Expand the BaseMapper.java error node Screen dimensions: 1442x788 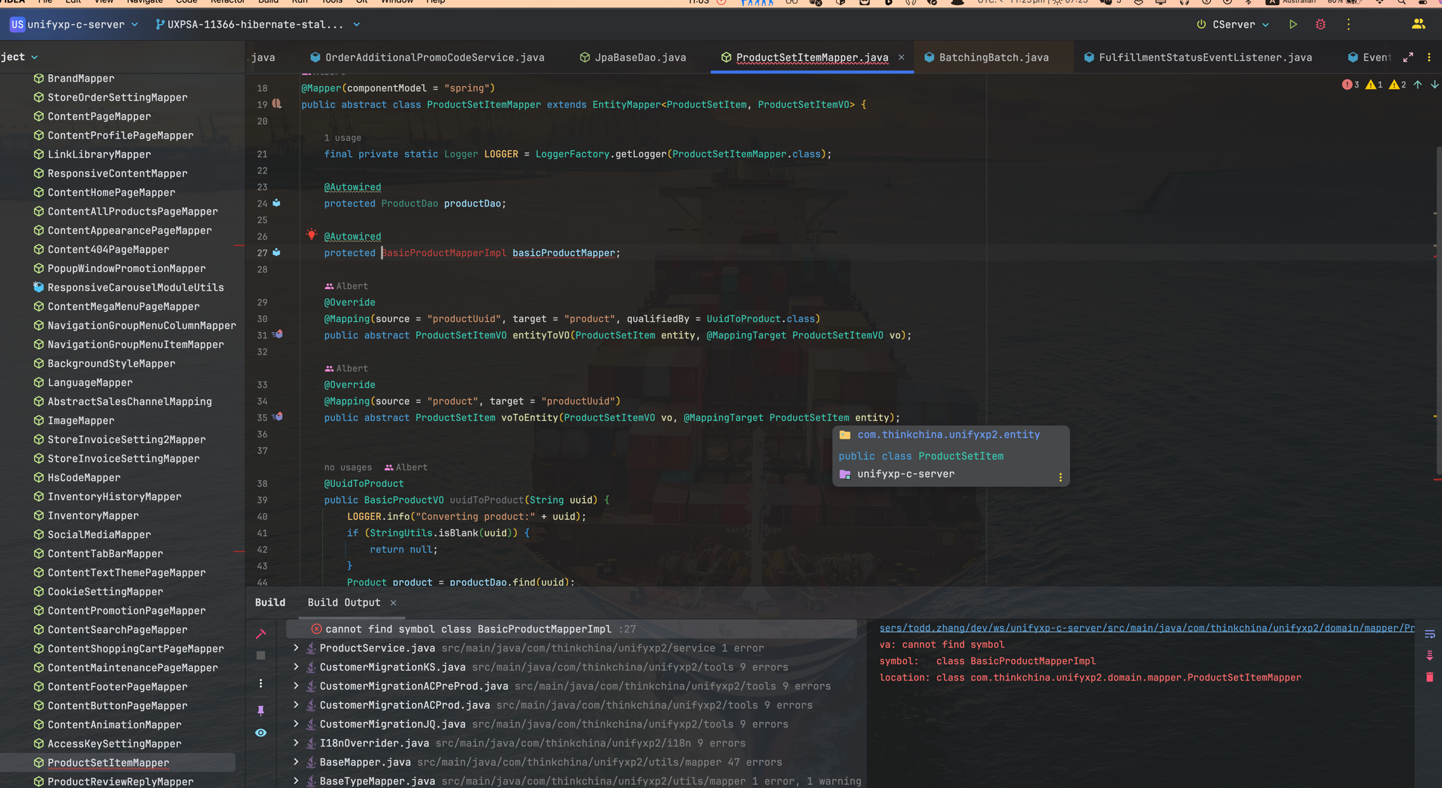click(296, 762)
